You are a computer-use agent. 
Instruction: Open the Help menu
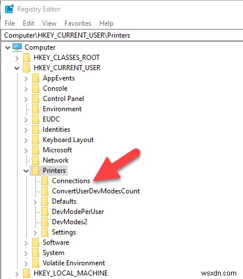click(106, 23)
